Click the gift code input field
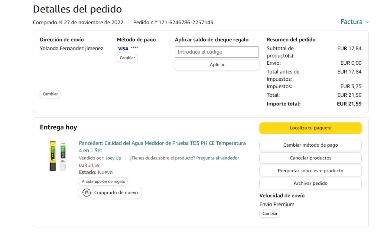Image resolution: width=387 pixels, height=237 pixels. point(217,52)
